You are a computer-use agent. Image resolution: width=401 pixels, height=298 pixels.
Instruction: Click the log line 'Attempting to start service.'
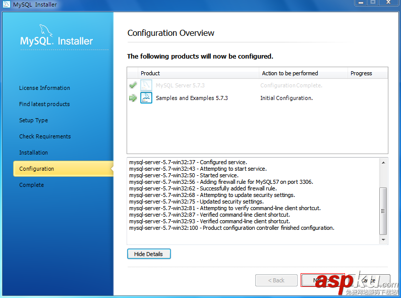pos(198,169)
